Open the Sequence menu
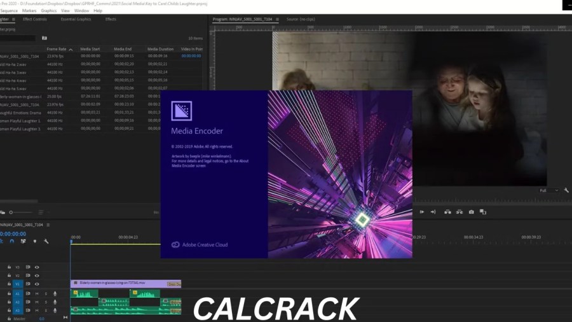Viewport: 572px width, 322px height. coord(9,11)
